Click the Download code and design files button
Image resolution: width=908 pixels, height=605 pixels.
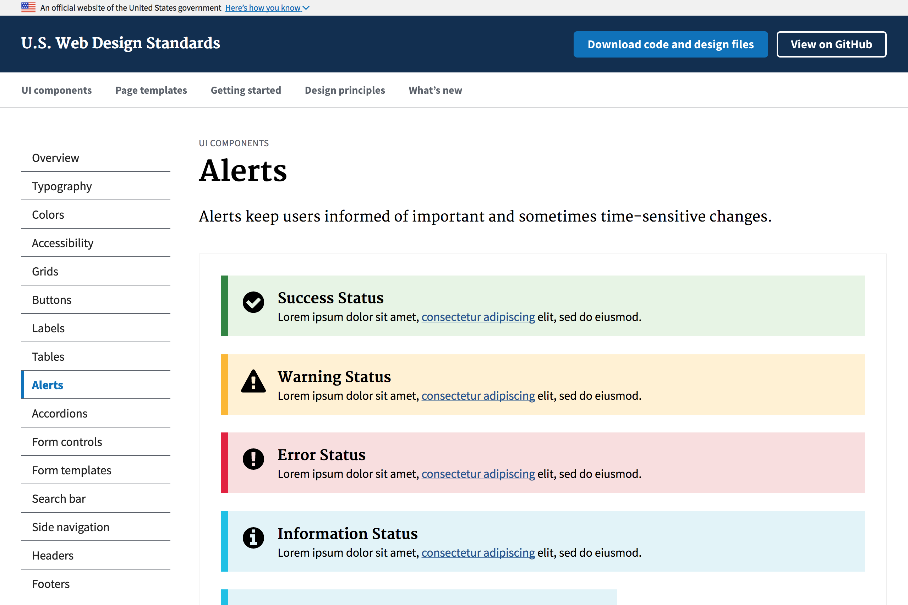[x=671, y=44]
